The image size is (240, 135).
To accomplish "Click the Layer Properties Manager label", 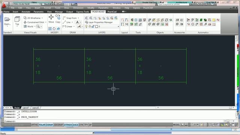I will click(100, 22).
